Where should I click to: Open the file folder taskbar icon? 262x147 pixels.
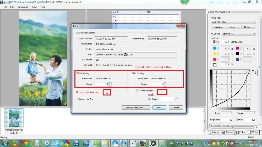coord(105,143)
